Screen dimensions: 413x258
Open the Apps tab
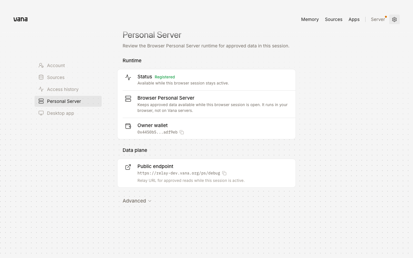(354, 19)
